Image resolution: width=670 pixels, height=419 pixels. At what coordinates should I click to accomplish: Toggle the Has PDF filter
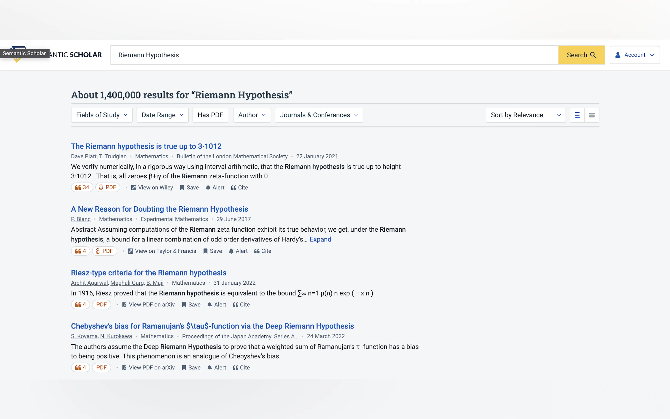click(210, 115)
